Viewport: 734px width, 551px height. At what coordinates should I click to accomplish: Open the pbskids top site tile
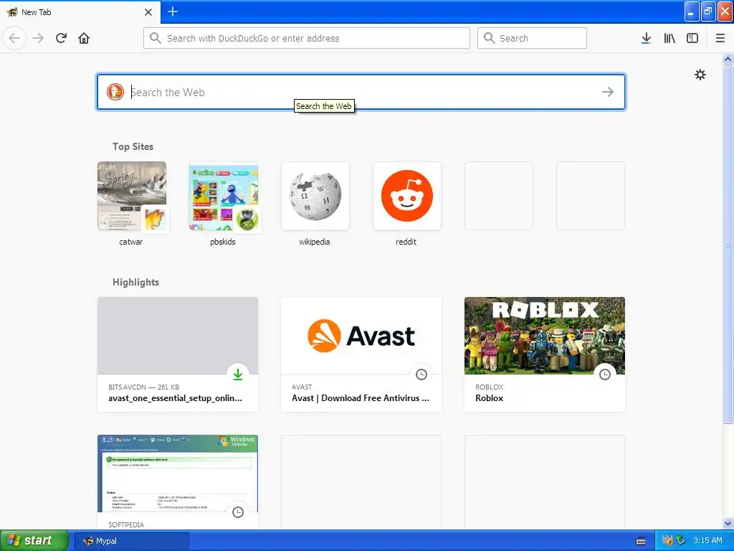point(224,196)
